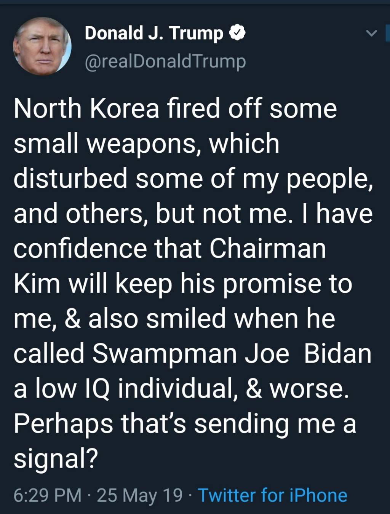Click the word 'Swampman' in the tweet
The width and height of the screenshot is (390, 514).
164,354
